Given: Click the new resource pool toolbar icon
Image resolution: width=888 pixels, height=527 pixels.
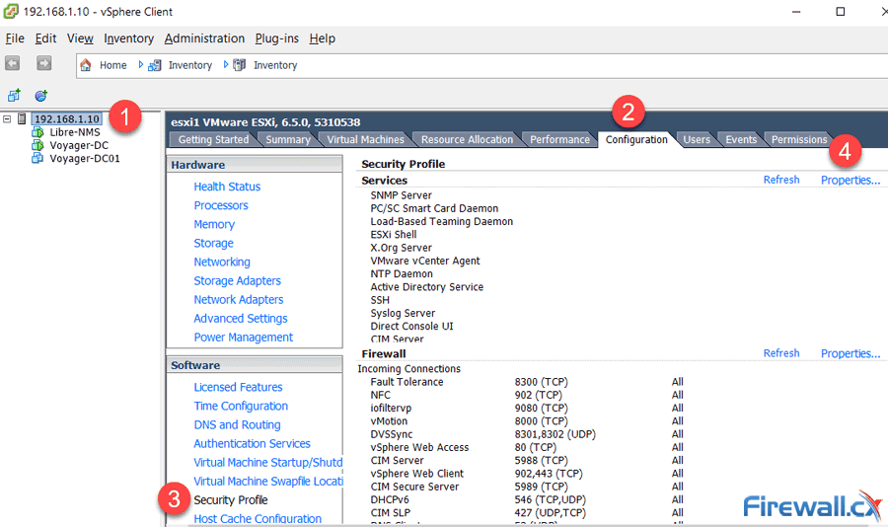Looking at the screenshot, I should 40,95.
